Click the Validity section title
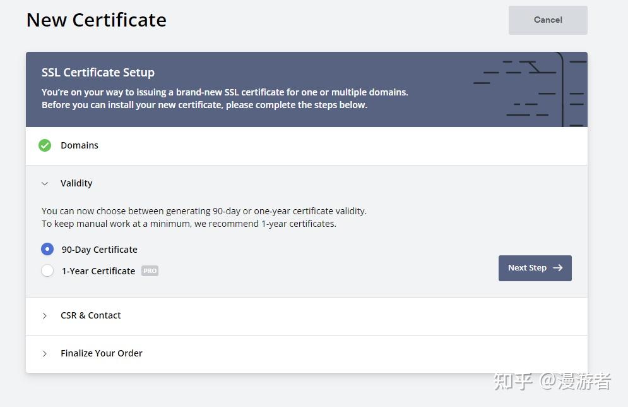Viewport: 628px width, 407px height. coord(76,183)
